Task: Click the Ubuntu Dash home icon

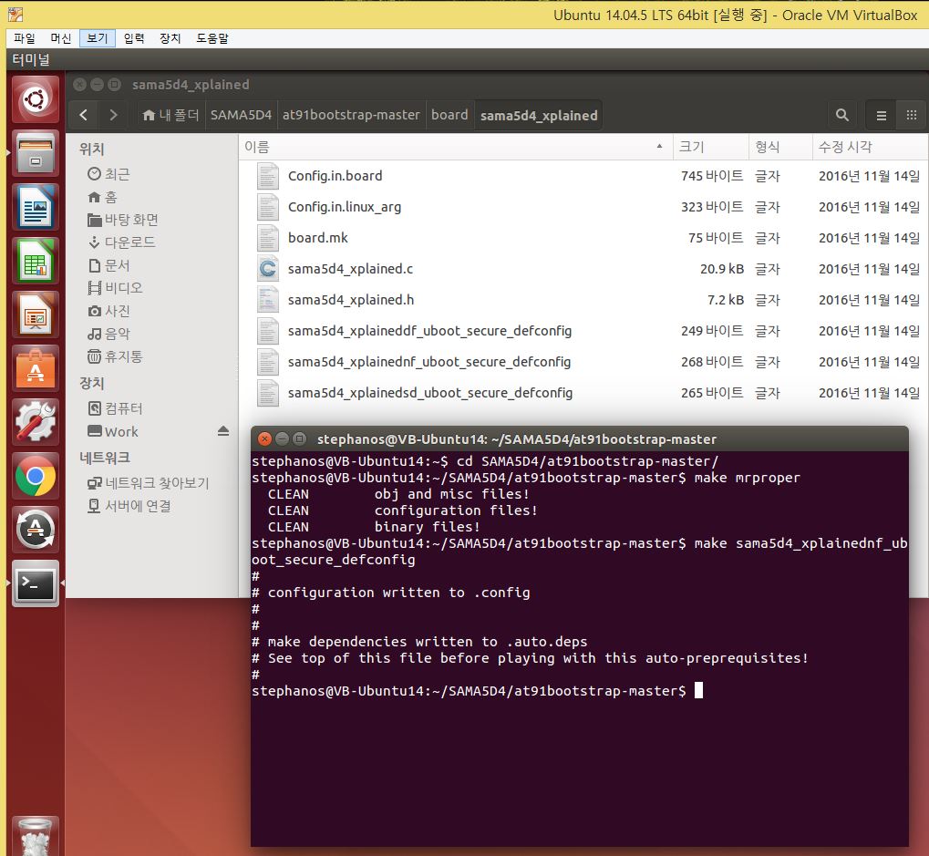Action: (36, 99)
